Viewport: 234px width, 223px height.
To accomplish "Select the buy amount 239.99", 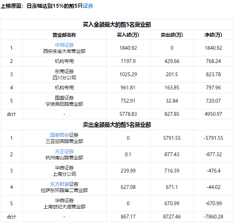I will [128, 171].
